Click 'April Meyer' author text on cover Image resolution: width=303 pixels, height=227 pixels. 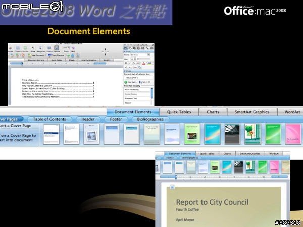185,219
